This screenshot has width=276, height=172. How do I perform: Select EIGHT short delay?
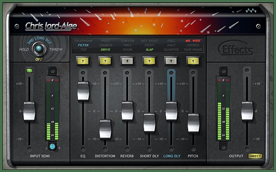(149, 45)
